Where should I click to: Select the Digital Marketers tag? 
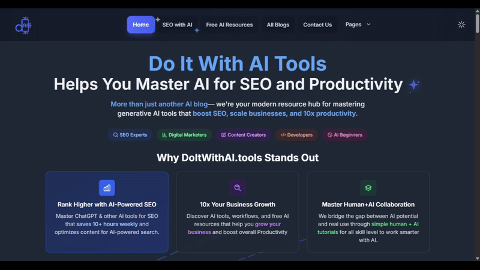point(184,134)
